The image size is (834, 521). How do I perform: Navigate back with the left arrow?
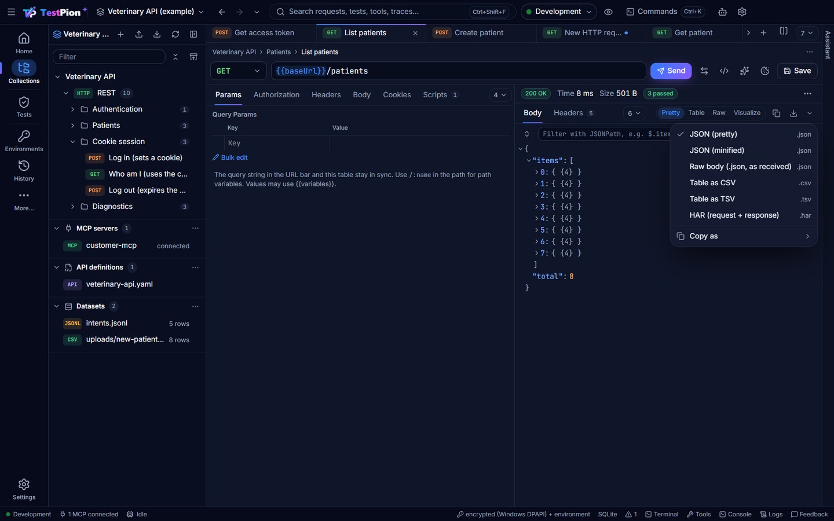click(x=222, y=12)
